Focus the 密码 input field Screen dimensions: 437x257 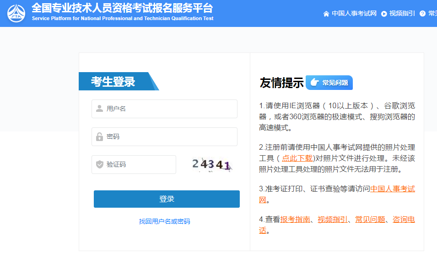pos(164,136)
